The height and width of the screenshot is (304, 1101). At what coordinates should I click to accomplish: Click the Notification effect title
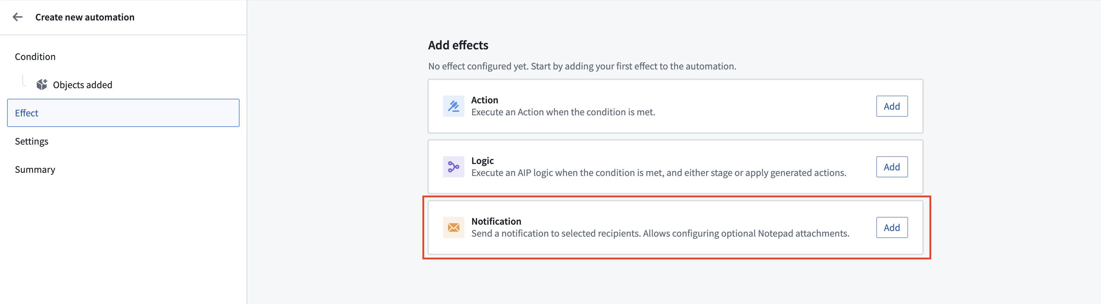click(x=496, y=221)
